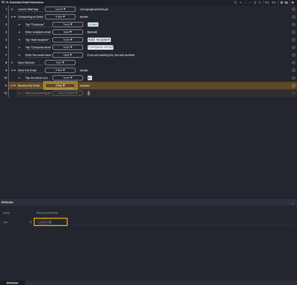Image resolution: width=297 pixels, height=285 pixels.
Task: Open the Launch action type dropdown
Action: [60, 9]
